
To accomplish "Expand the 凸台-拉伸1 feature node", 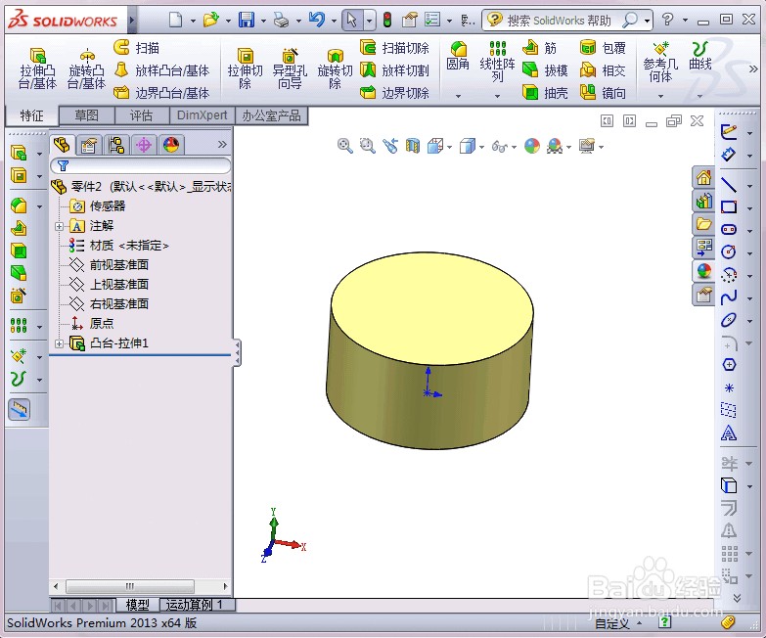I will point(59,343).
